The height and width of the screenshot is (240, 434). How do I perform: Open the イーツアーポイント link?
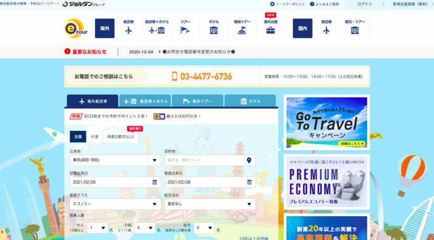coord(288,4)
